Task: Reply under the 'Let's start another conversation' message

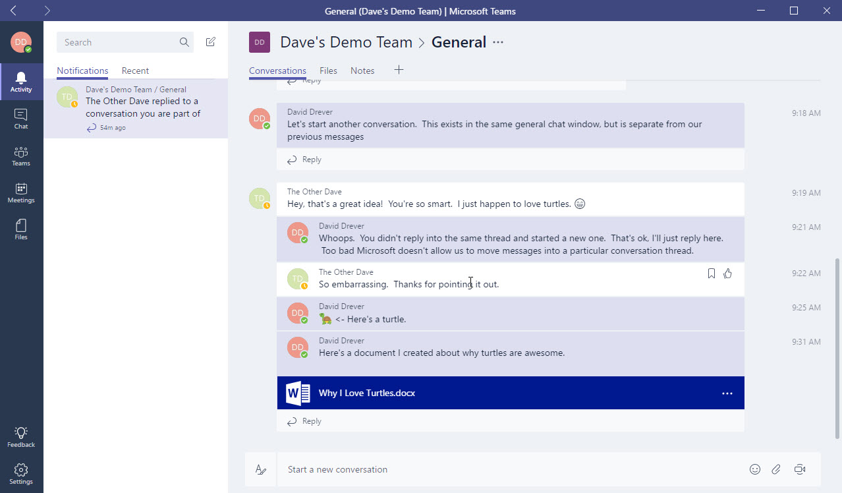Action: tap(304, 159)
